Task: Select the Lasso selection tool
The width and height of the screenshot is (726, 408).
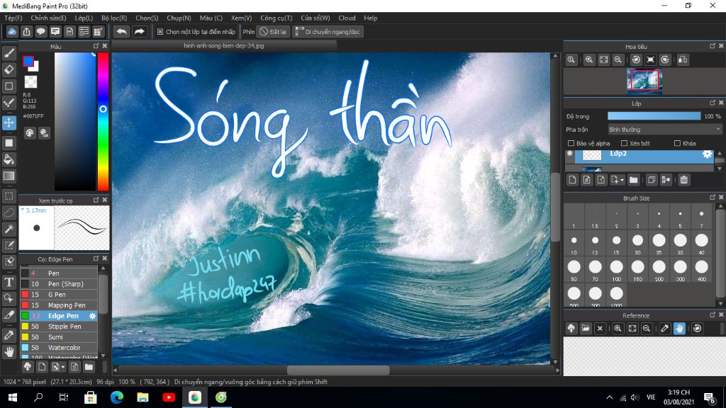Action: 9,212
